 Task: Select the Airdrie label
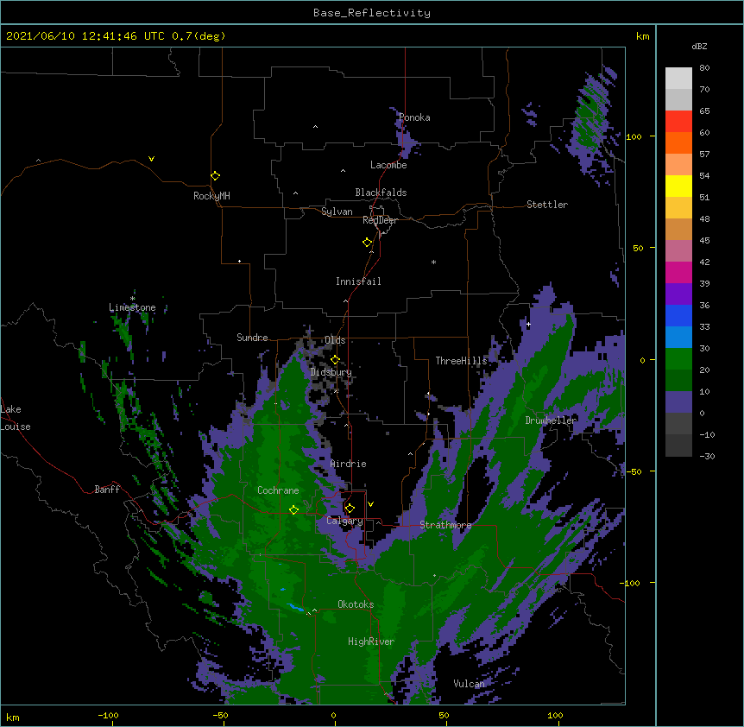click(349, 464)
